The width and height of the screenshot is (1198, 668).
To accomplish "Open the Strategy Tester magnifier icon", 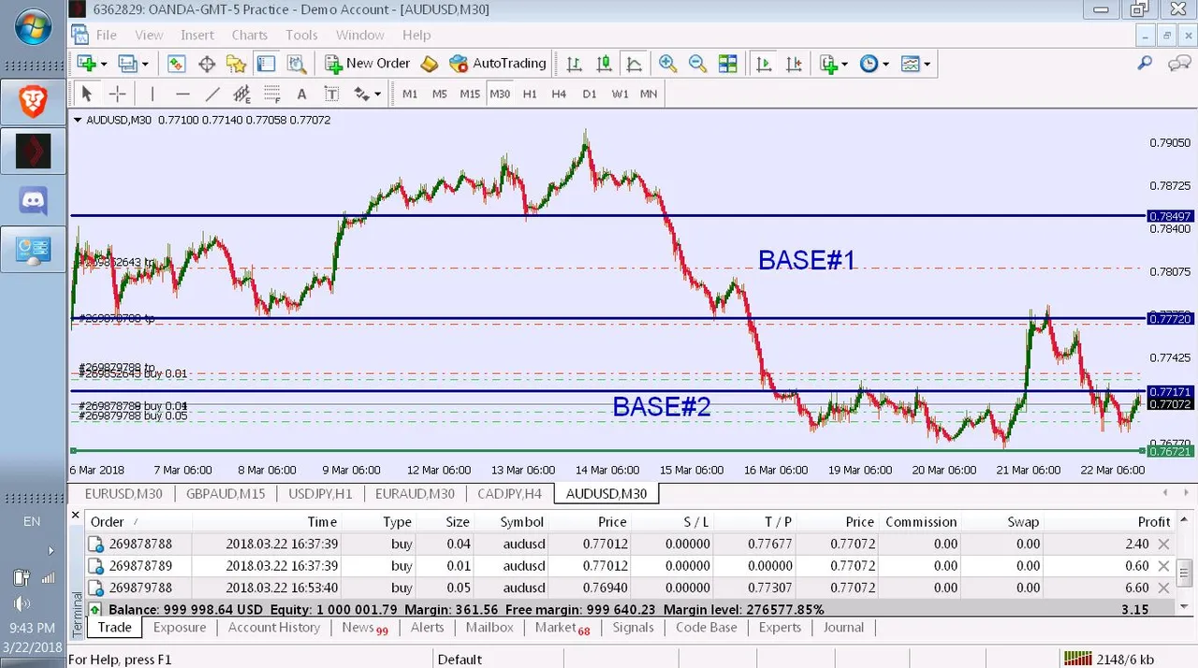I will click(x=297, y=64).
